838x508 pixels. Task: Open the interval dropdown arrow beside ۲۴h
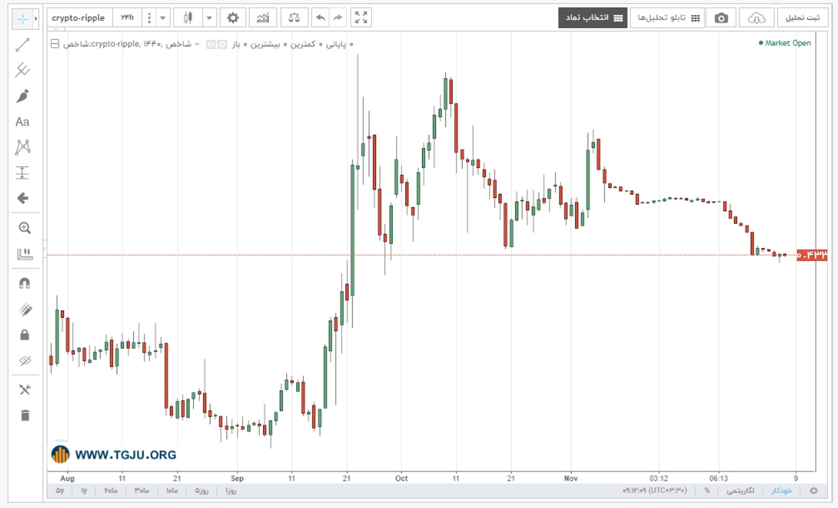tap(162, 18)
